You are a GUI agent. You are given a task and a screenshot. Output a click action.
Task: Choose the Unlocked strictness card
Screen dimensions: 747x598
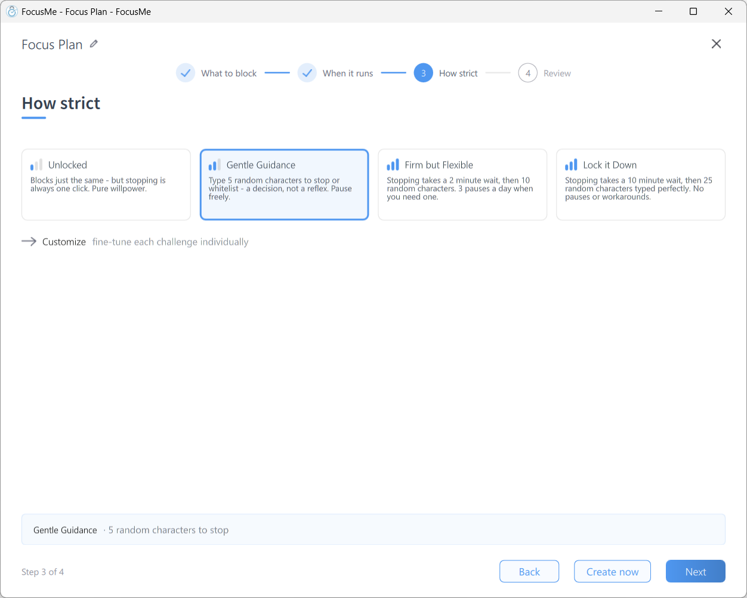click(x=106, y=184)
